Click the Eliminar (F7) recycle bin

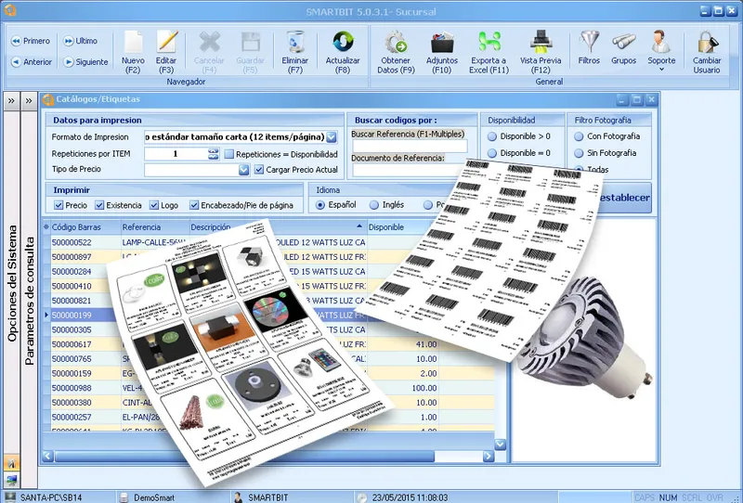point(295,42)
